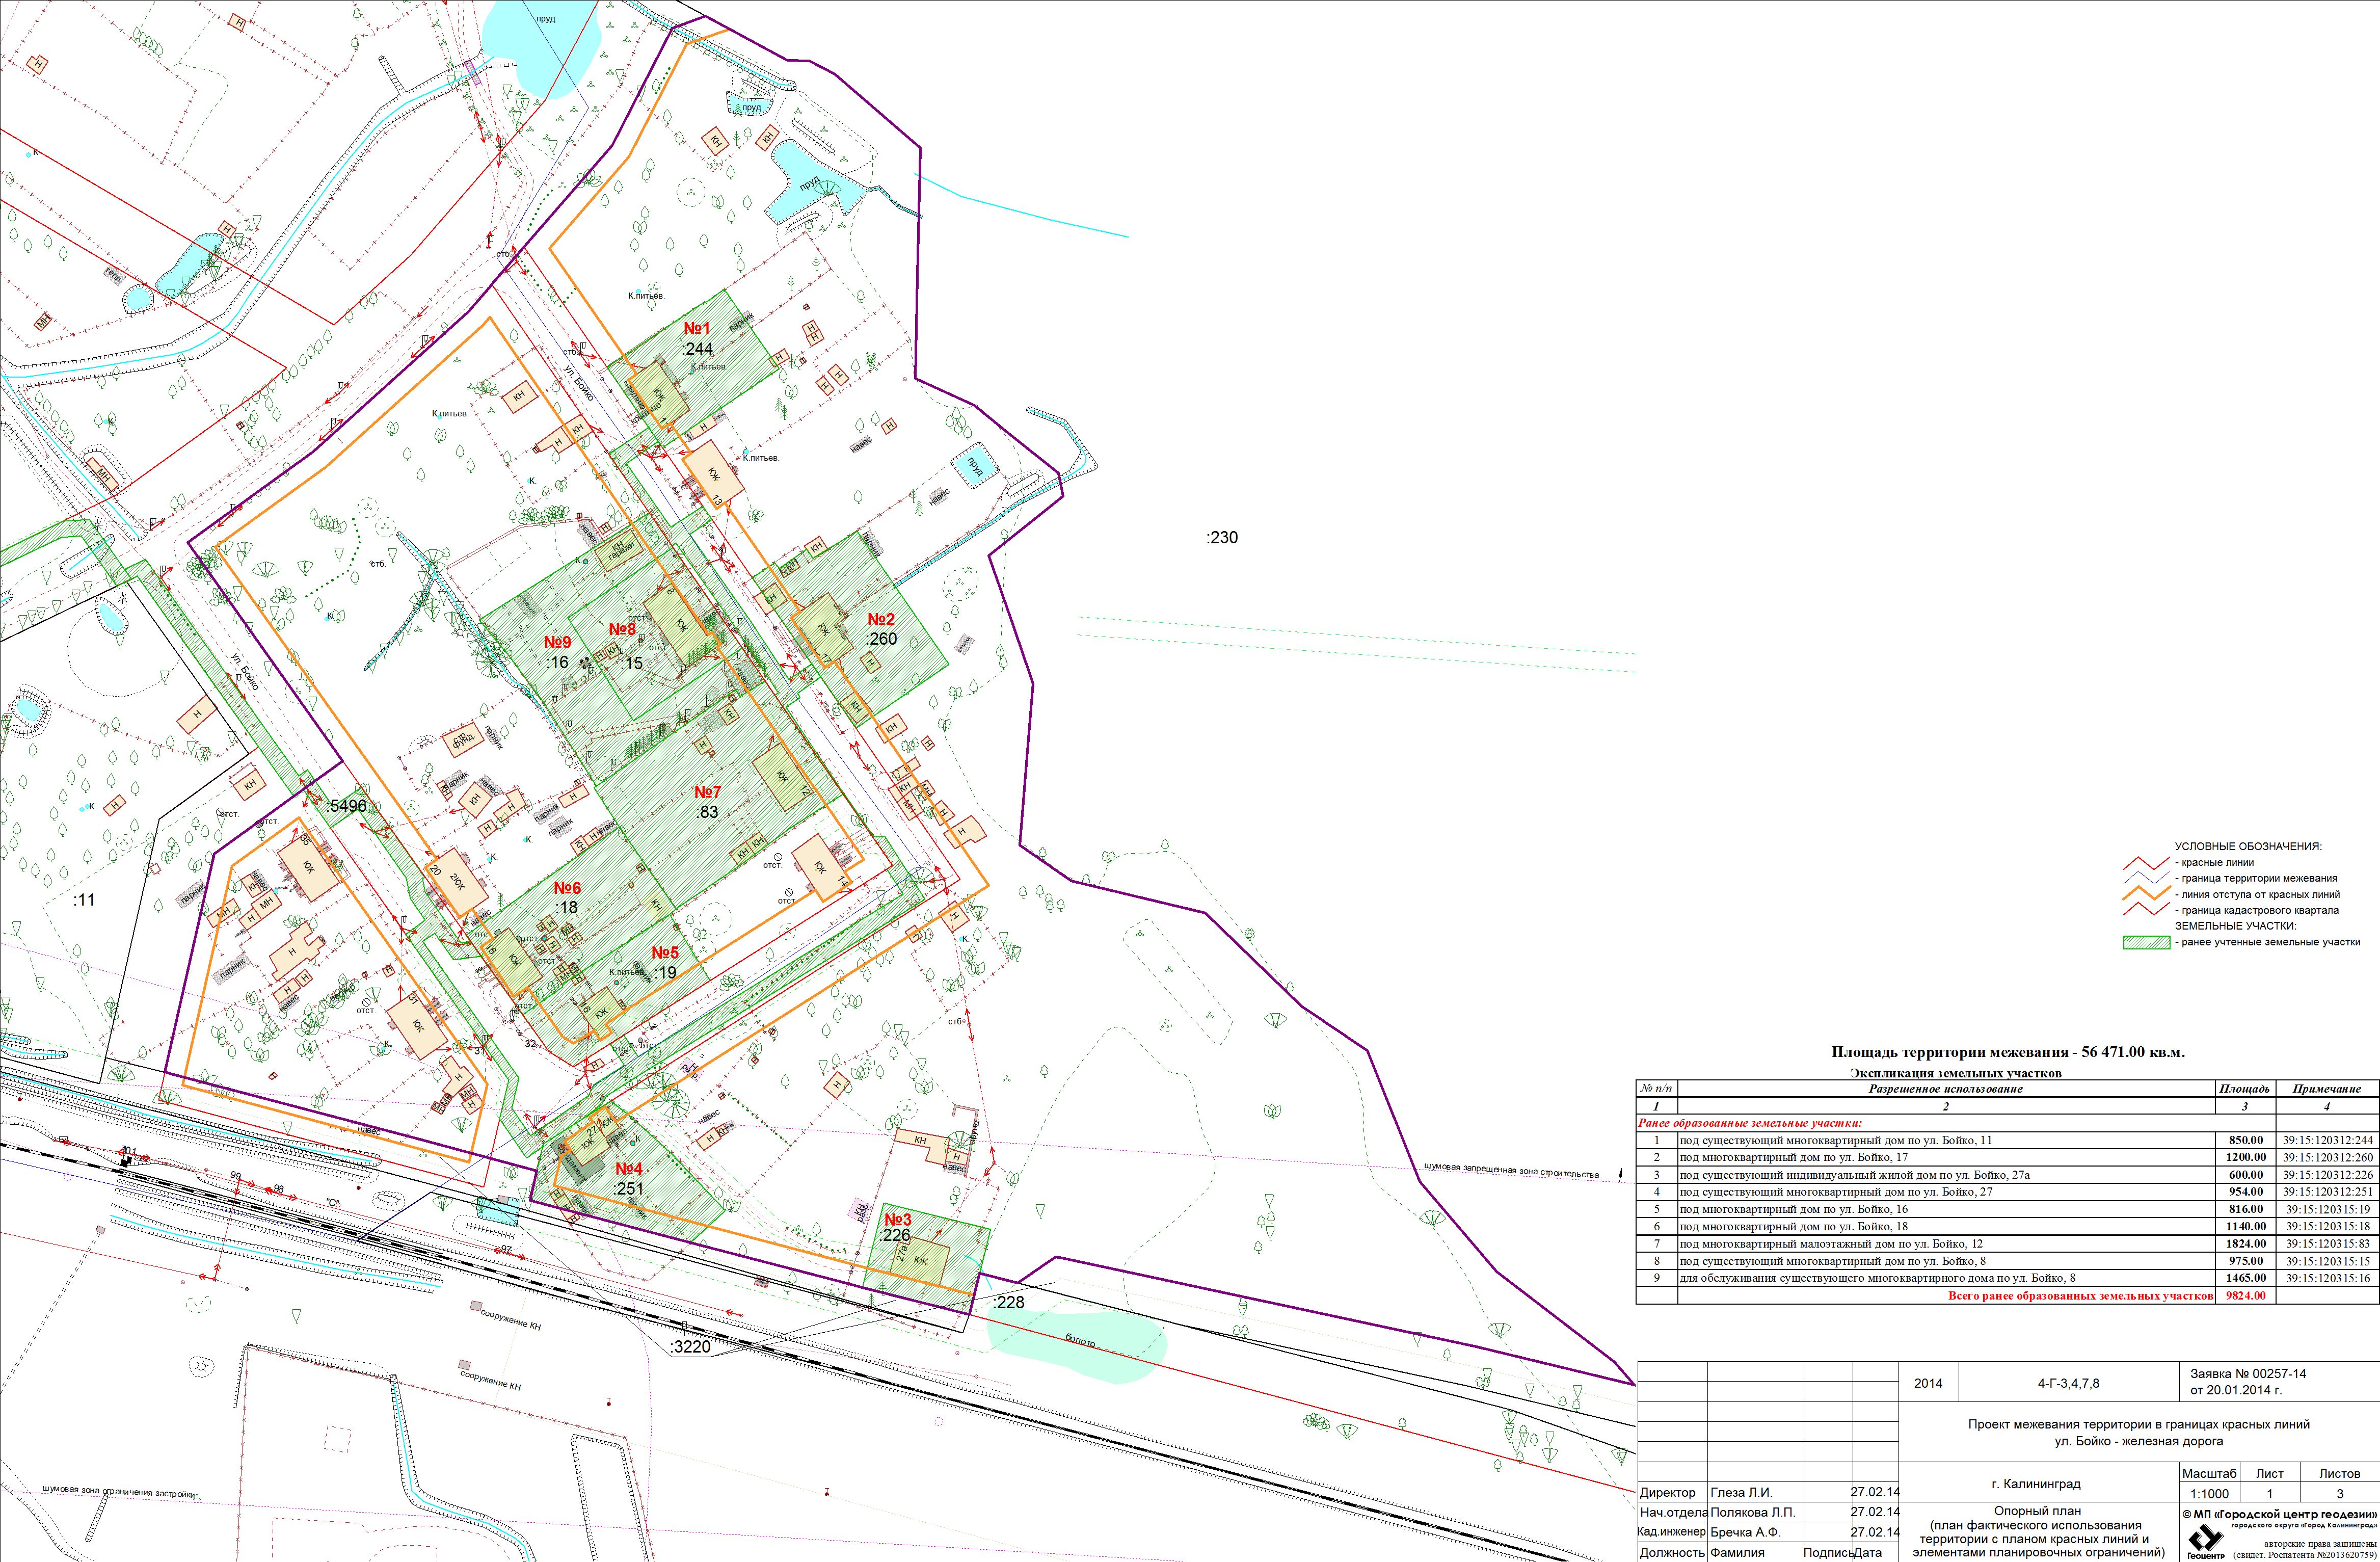Viewport: 2380px width, 1562px height.
Task: Click the purple survey boundary legend symbol
Action: pyautogui.click(x=2146, y=878)
